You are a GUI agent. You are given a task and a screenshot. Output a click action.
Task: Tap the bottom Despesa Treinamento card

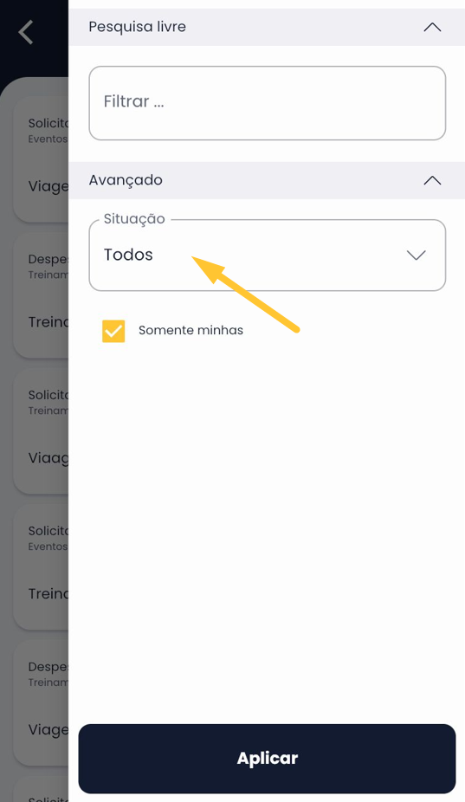pos(41,702)
